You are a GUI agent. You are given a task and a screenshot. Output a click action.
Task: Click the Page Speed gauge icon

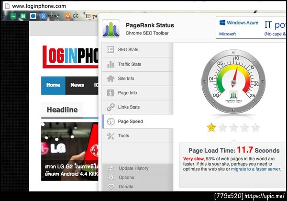[x=111, y=122]
